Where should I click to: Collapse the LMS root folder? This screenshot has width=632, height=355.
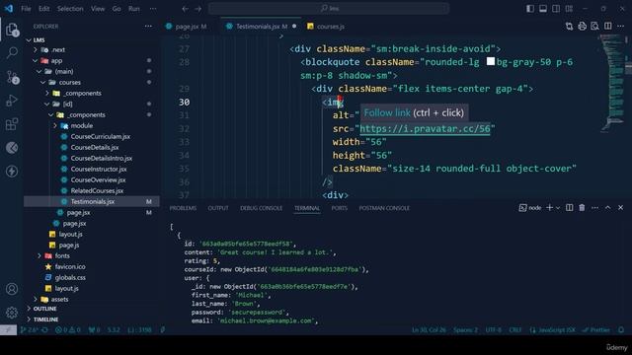[29, 40]
